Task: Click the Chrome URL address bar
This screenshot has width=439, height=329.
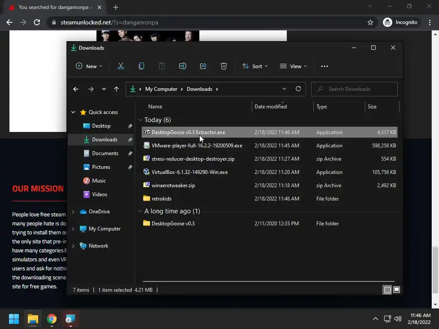Action: (x=209, y=22)
